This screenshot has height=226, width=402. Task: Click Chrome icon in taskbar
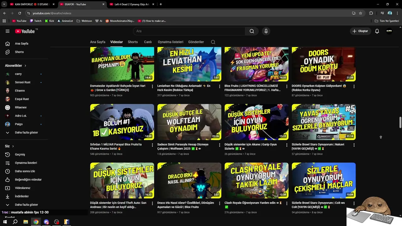[36, 222]
